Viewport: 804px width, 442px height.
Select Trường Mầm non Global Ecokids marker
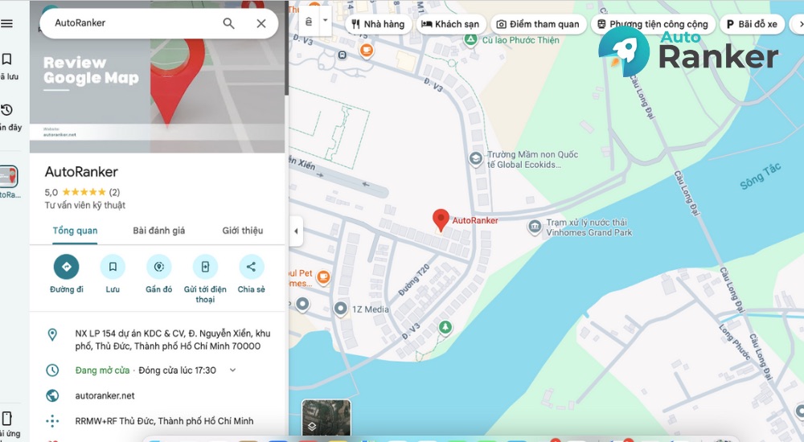476,159
